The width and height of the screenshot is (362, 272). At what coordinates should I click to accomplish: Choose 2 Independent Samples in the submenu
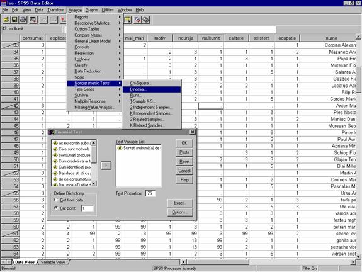(152, 108)
